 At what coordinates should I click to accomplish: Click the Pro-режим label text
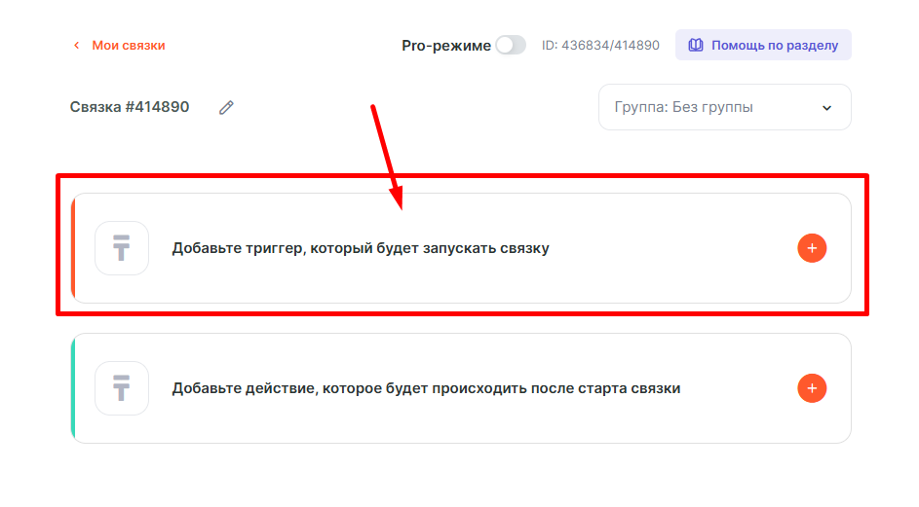pos(445,46)
